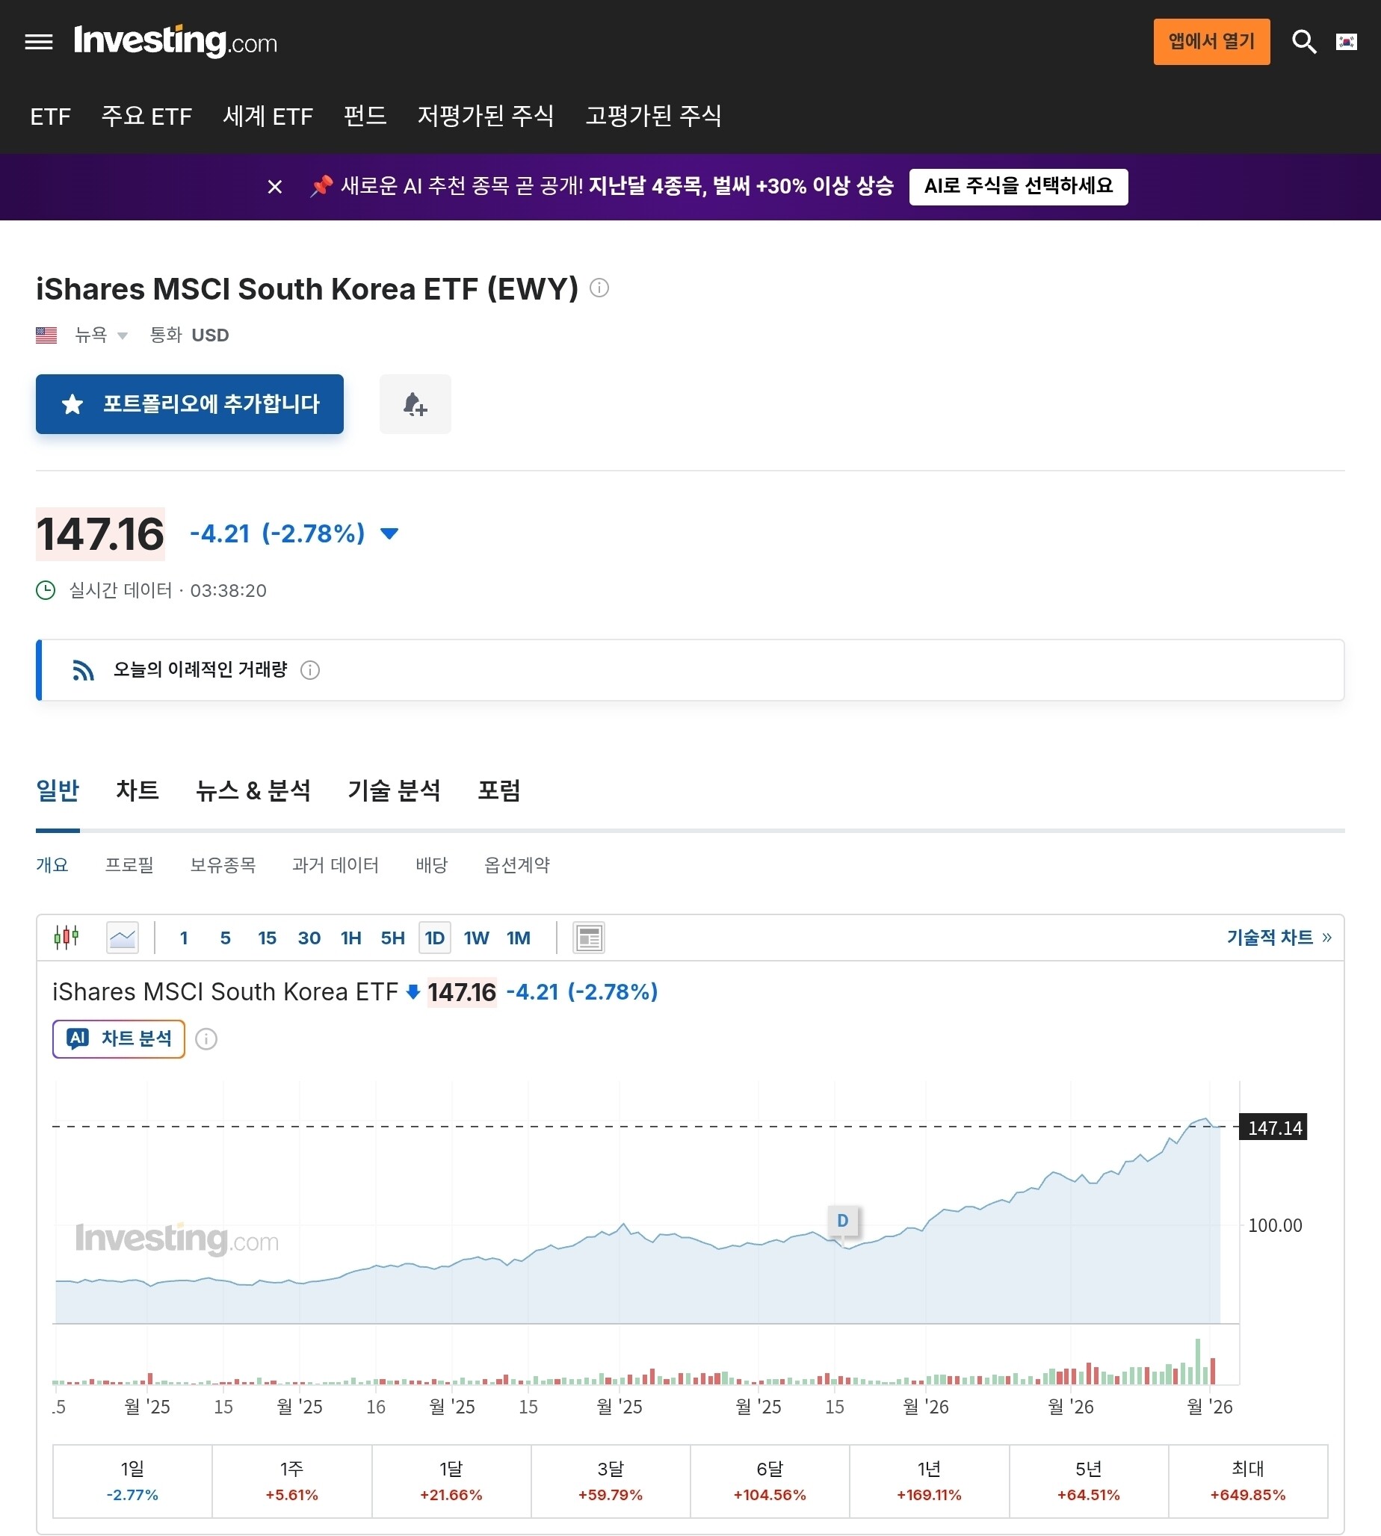1381x1536 pixels.
Task: Click the search magnifier icon
Action: pyautogui.click(x=1303, y=42)
